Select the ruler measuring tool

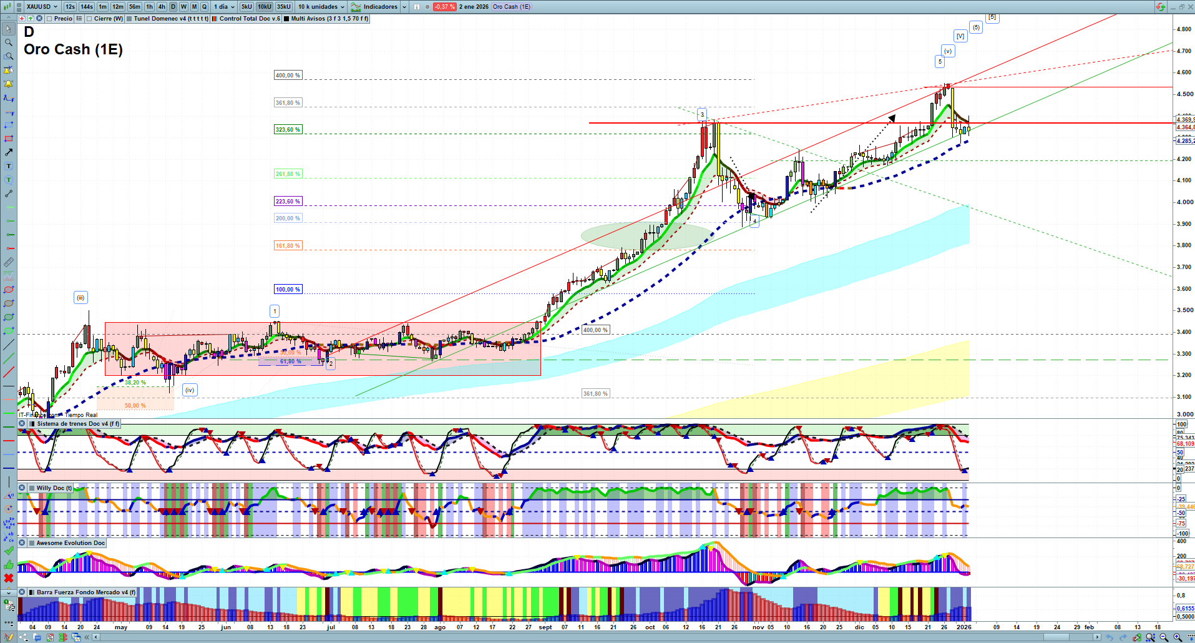coord(9,262)
